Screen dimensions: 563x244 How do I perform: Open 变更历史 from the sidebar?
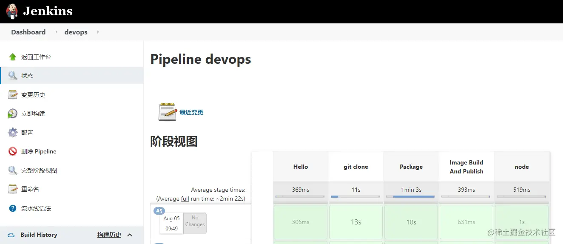[33, 95]
